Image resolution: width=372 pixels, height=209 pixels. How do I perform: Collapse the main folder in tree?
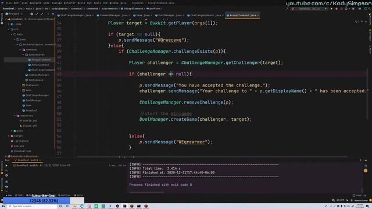pyautogui.click(x=12, y=34)
